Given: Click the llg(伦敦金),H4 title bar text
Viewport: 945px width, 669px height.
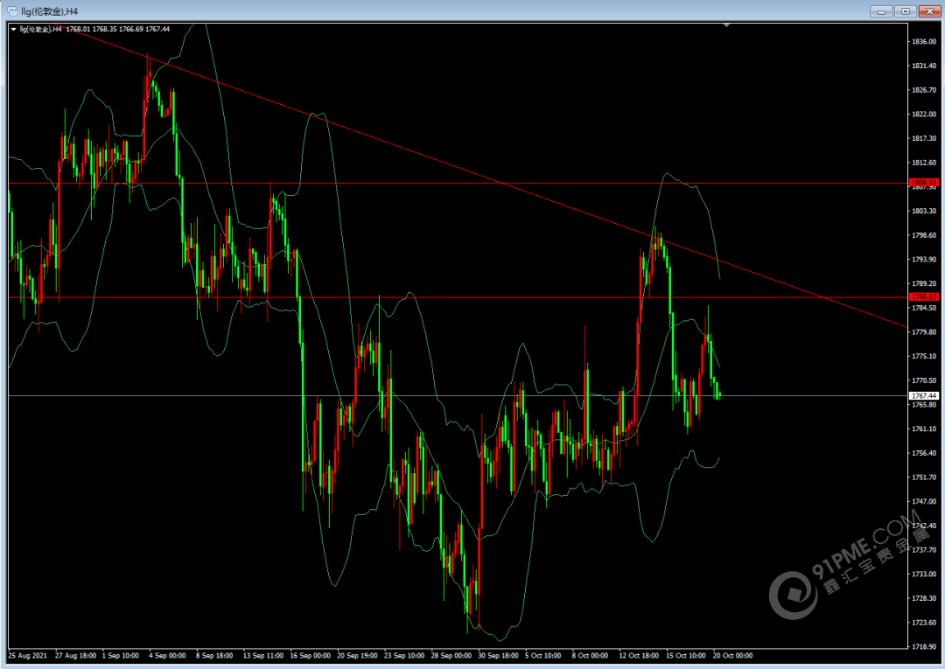Looking at the screenshot, I should pos(49,11).
